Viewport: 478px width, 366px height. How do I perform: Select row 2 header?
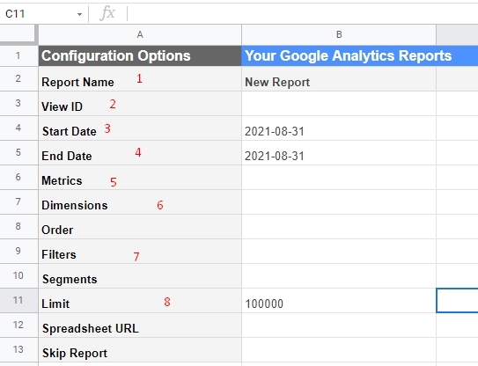18,78
